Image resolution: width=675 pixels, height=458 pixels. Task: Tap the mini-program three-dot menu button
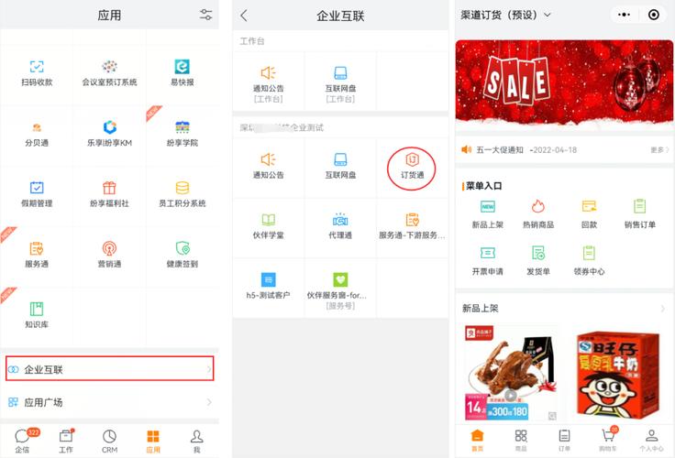coord(625,15)
